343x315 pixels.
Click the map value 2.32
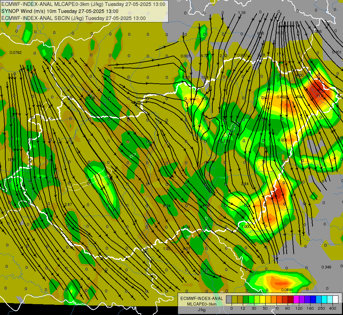223,56
